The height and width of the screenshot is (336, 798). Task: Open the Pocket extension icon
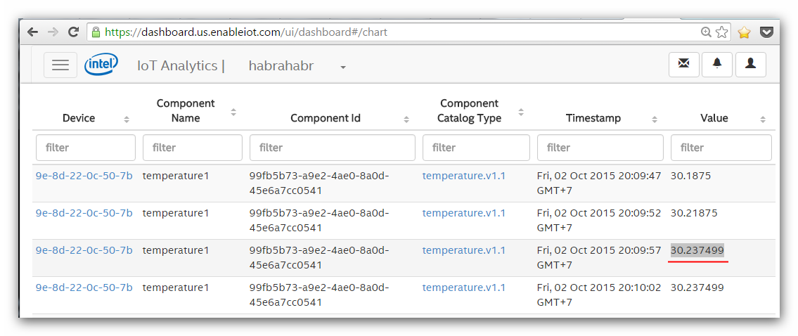(x=767, y=32)
